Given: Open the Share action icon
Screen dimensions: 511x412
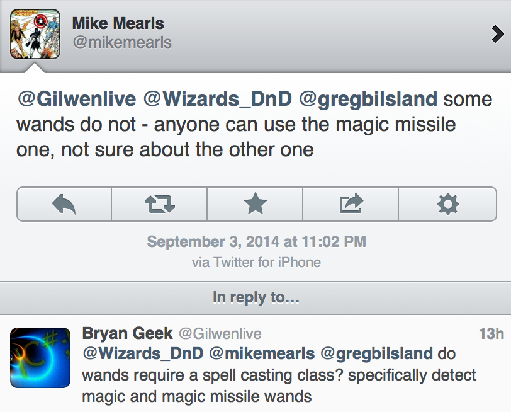Looking at the screenshot, I should (351, 203).
